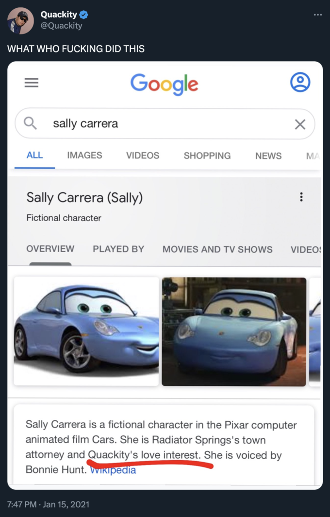Image resolution: width=330 pixels, height=517 pixels.
Task: Click the magnifying glass search icon
Action: tap(30, 123)
